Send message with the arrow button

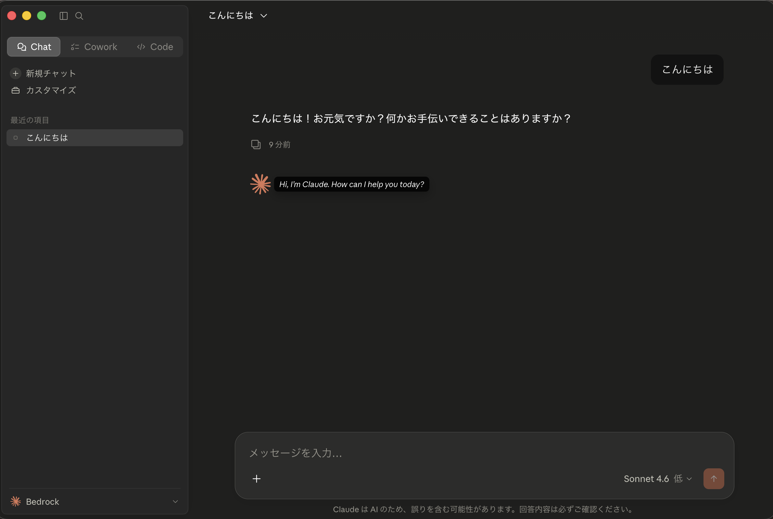(x=714, y=479)
